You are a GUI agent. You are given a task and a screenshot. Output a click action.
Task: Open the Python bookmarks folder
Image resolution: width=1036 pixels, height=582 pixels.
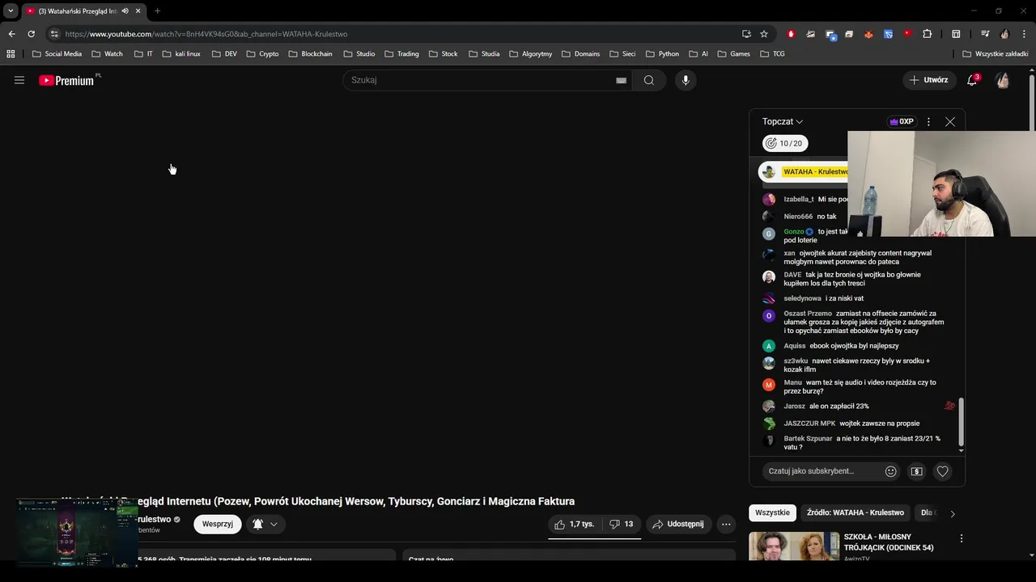(x=662, y=54)
